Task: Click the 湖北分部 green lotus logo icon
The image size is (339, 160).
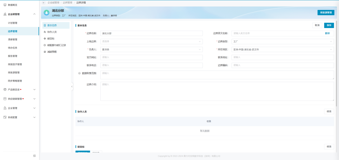Action: pos(47,13)
